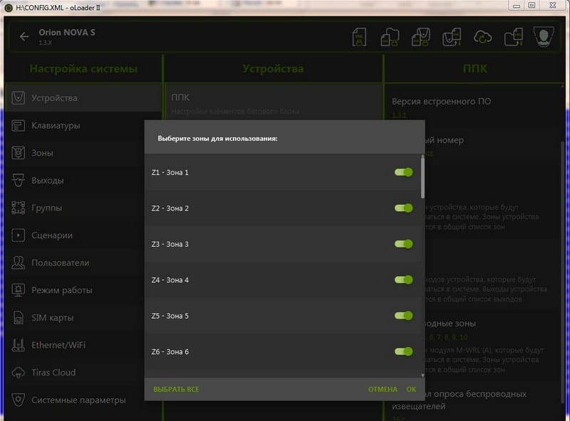Toggle the Z1 - Зона 1 switch

click(403, 172)
